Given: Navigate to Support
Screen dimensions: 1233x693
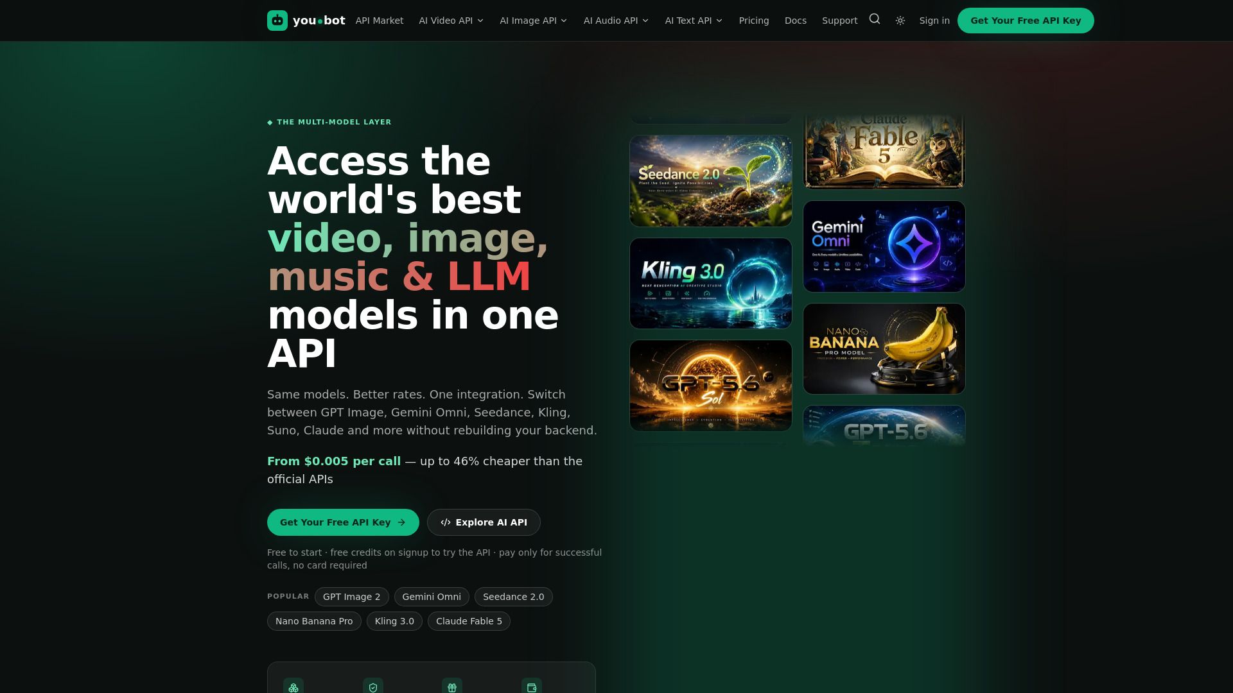Looking at the screenshot, I should coord(840,21).
